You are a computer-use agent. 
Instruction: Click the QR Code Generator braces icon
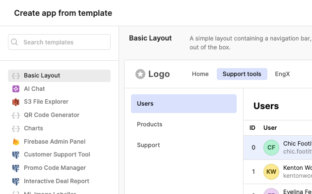16,115
